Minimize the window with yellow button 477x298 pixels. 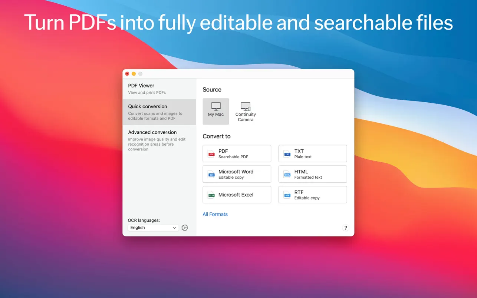(134, 74)
